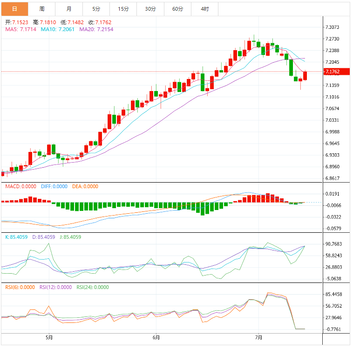
Task: Click the 7月 date marker on time axis
Action: click(x=259, y=338)
